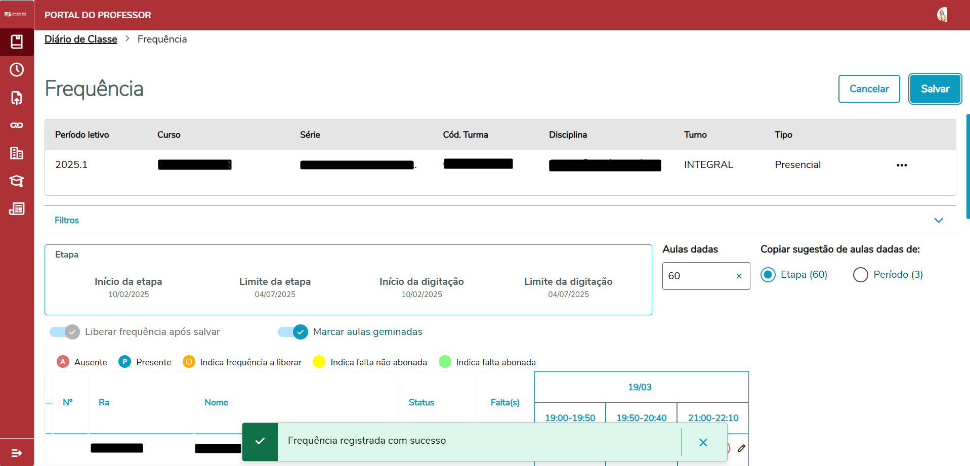Click the chain link icon in sidebar
This screenshot has height=466, width=970.
(x=17, y=125)
